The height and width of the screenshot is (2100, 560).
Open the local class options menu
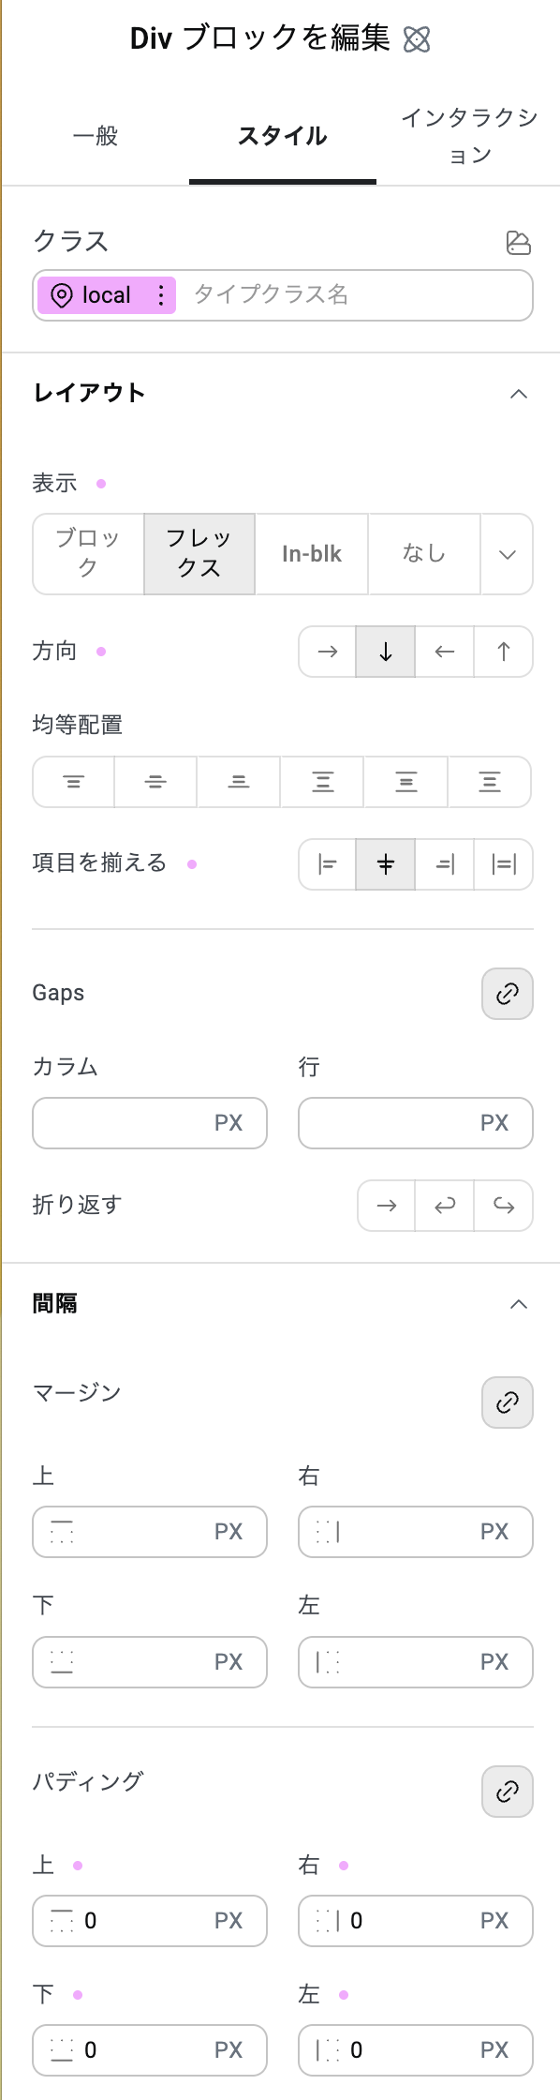(161, 295)
